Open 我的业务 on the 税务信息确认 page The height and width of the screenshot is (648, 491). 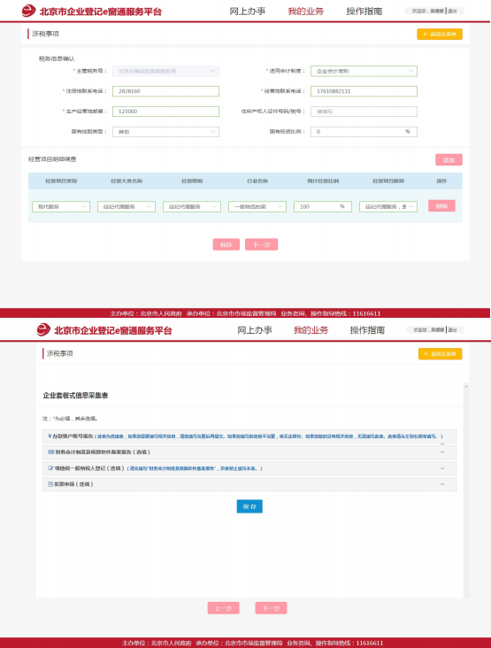coord(305,12)
